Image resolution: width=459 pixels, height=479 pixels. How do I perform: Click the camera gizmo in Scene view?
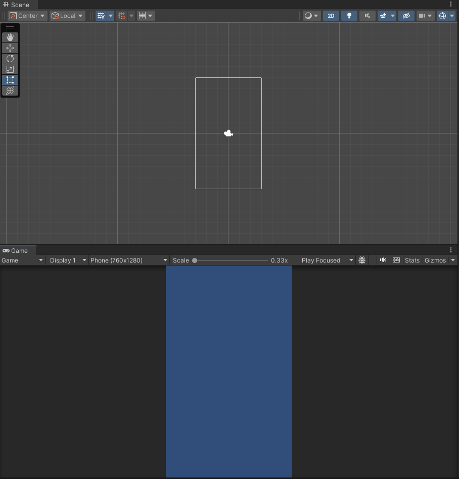point(228,133)
